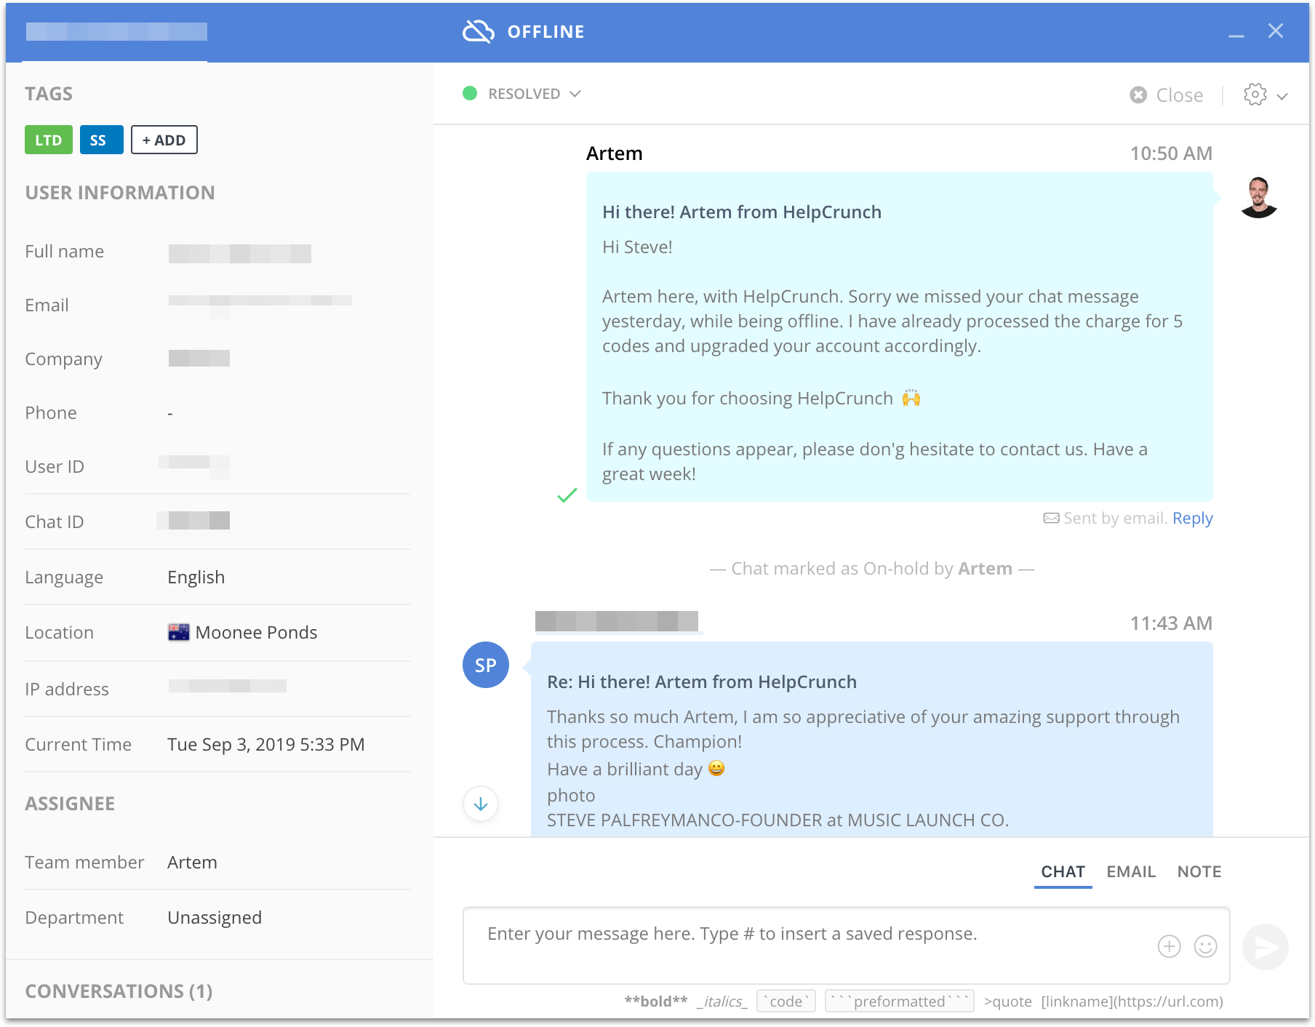Image resolution: width=1315 pixels, height=1027 pixels.
Task: Click the + ADD tag button
Action: (164, 140)
